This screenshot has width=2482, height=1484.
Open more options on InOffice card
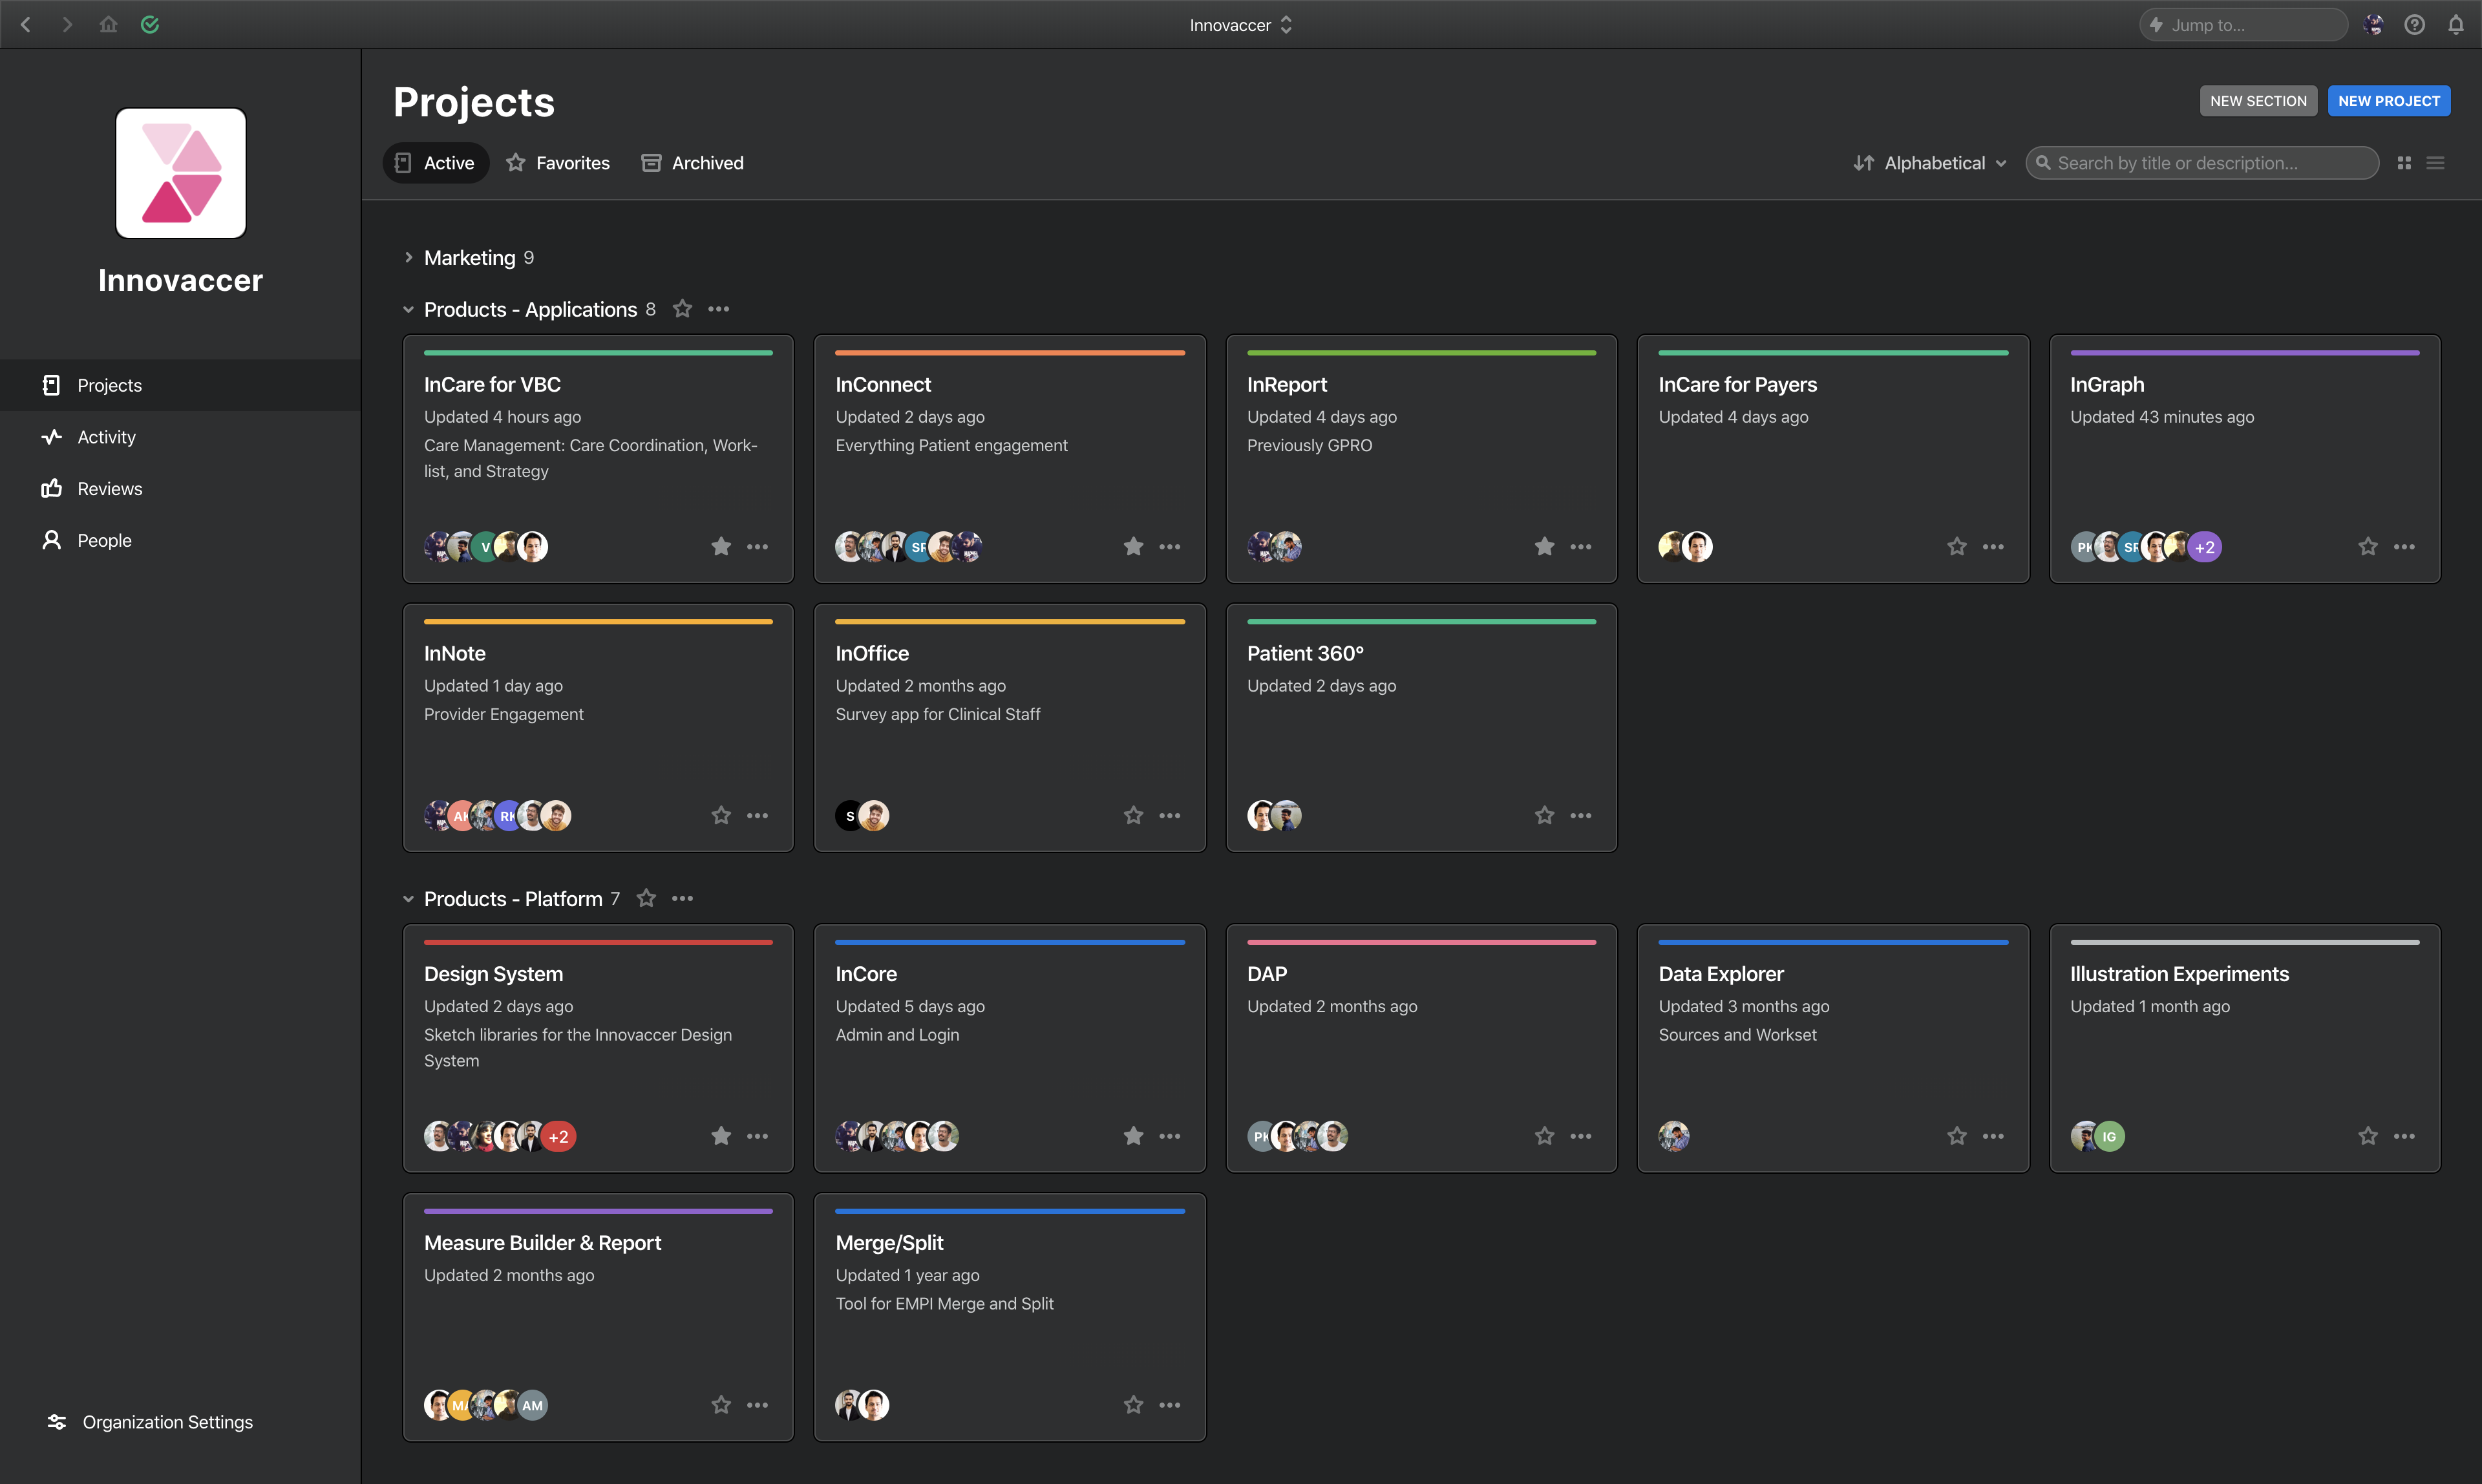pyautogui.click(x=1169, y=815)
